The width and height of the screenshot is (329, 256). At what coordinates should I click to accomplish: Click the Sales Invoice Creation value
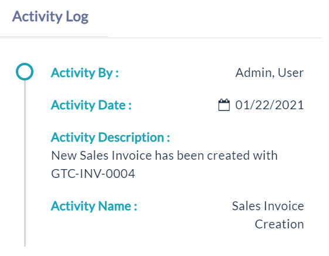click(268, 215)
